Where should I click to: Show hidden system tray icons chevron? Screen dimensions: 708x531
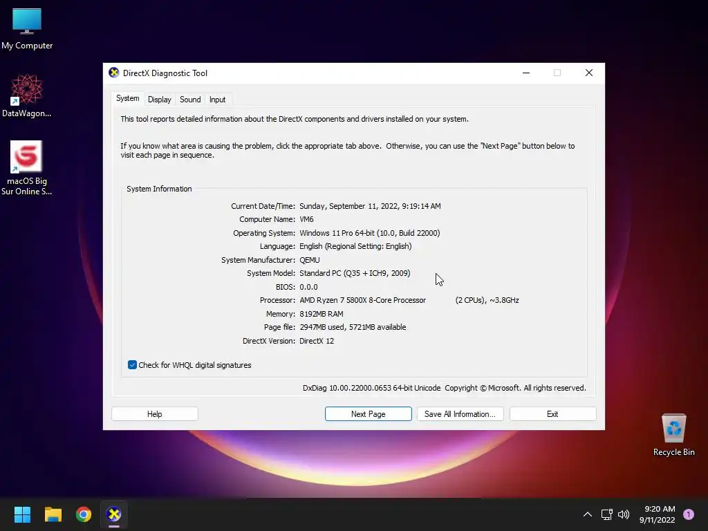click(x=588, y=514)
